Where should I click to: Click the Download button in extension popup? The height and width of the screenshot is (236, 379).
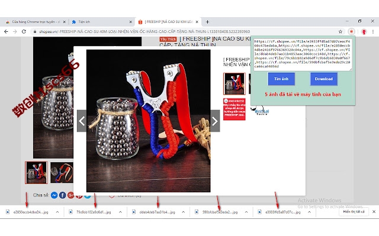(x=324, y=79)
